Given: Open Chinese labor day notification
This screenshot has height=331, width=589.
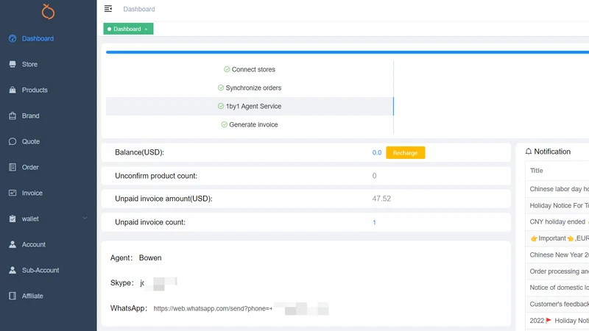Looking at the screenshot, I should [x=557, y=189].
